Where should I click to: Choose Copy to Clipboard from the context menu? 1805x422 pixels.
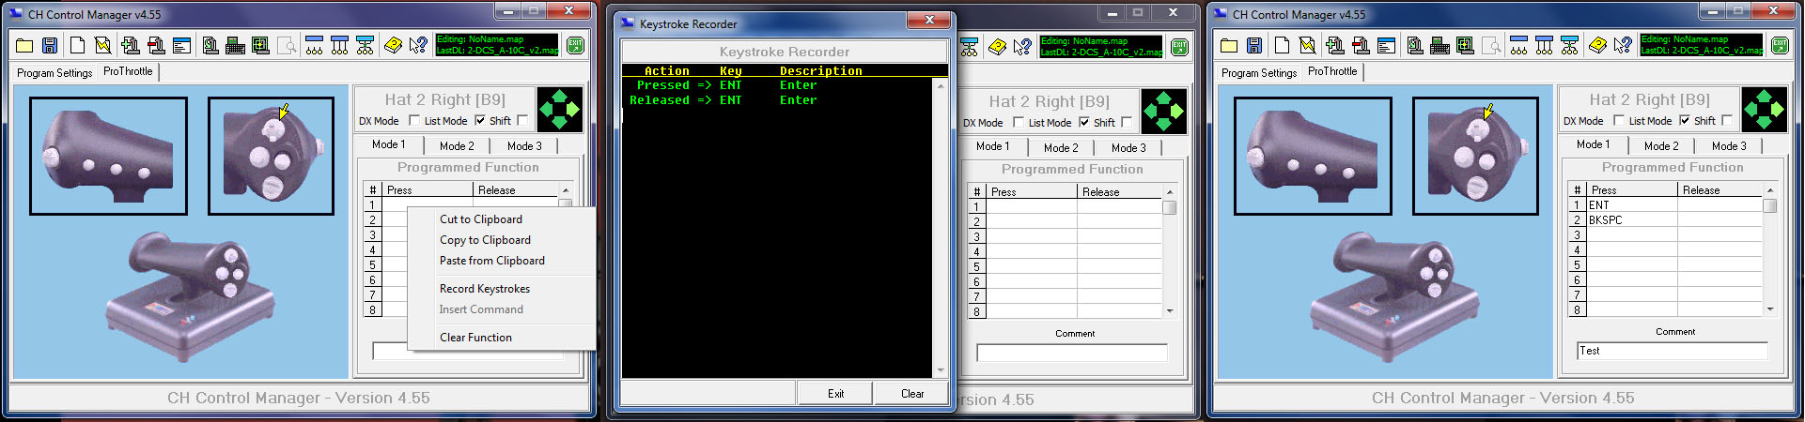click(502, 240)
